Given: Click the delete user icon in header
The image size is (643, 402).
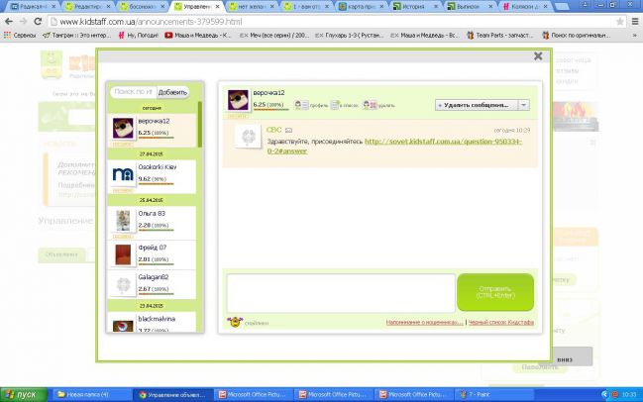Looking at the screenshot, I should click(x=369, y=104).
